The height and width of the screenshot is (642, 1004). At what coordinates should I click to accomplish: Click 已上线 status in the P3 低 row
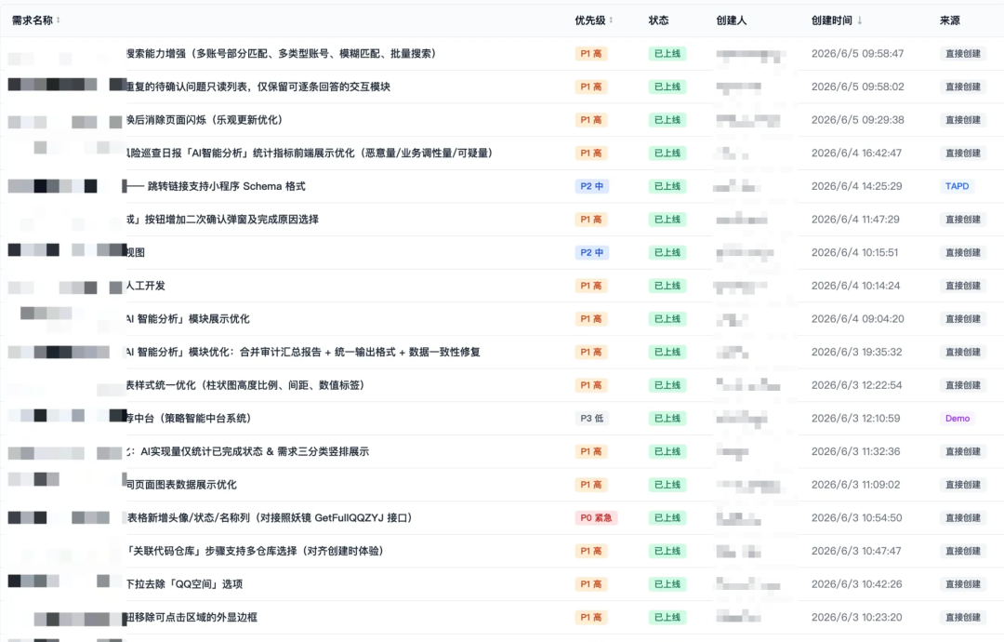(x=667, y=419)
